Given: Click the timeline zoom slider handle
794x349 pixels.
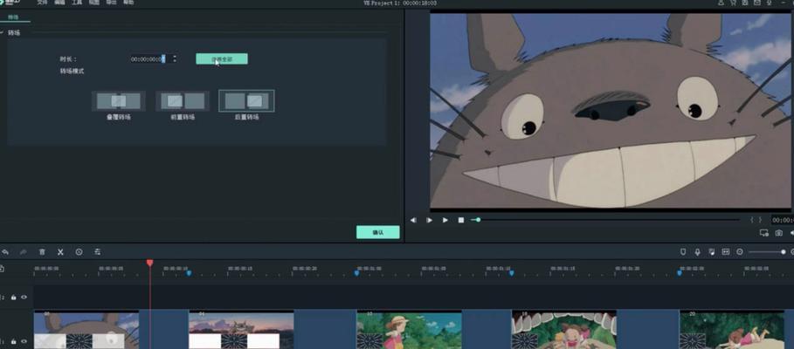Looking at the screenshot, I should 784,252.
